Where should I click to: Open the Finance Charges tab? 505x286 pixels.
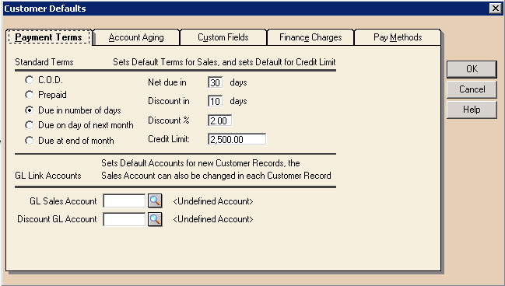point(310,37)
